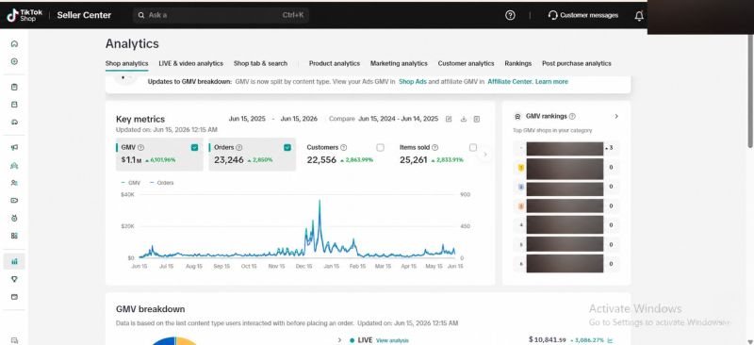The image size is (754, 345).
Task: Click the Learn more link
Action: coord(551,82)
